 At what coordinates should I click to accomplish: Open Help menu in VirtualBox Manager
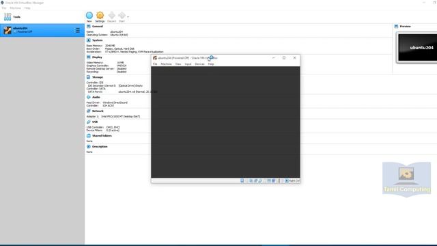click(27, 8)
